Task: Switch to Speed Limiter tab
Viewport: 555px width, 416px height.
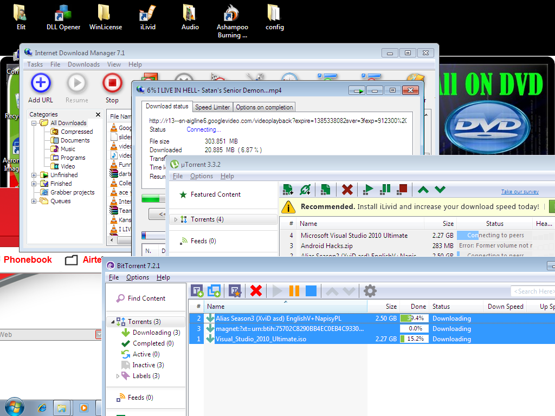Action: tap(212, 107)
